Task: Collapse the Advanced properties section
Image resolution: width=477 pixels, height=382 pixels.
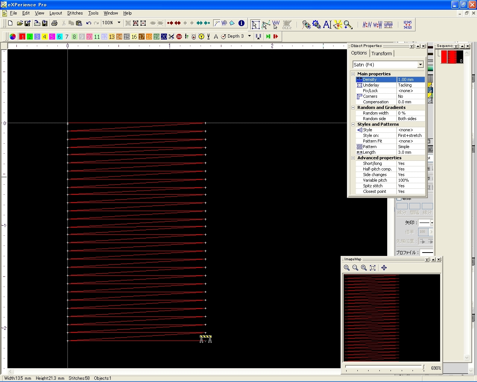Action: coord(353,158)
